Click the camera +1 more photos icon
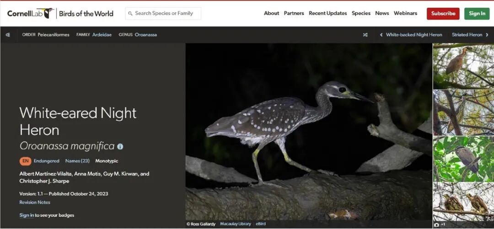 440,224
